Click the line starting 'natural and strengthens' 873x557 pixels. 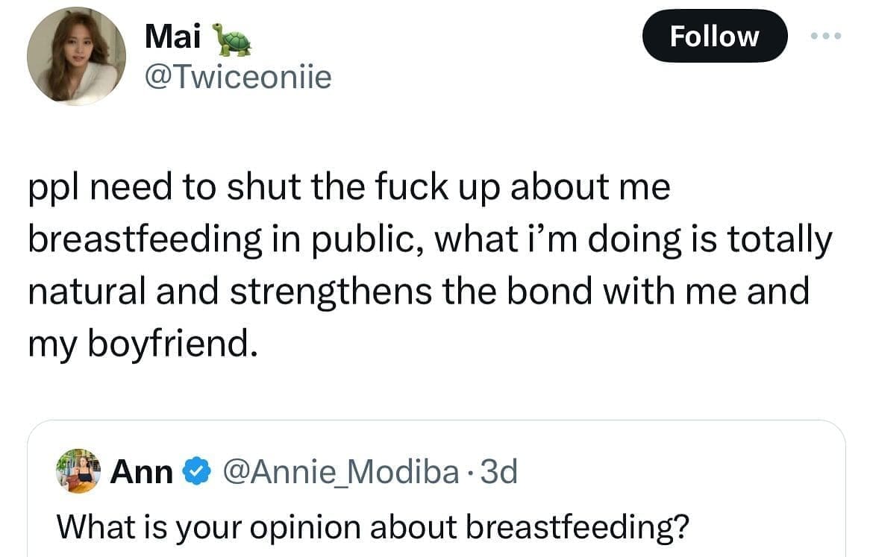click(418, 291)
